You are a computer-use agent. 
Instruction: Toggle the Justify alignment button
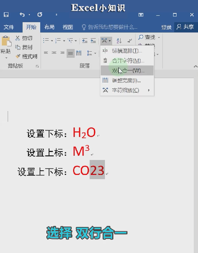point(70,53)
